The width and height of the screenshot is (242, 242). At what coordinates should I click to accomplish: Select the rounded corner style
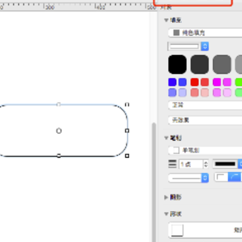(x=235, y=177)
